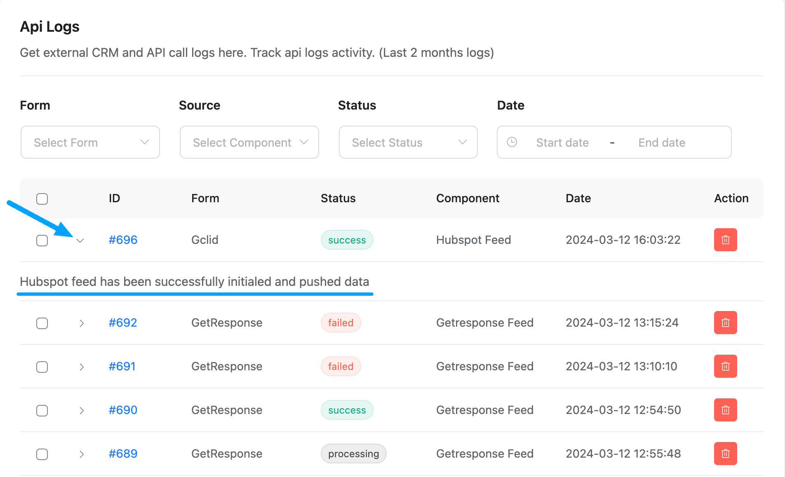Remove log #691 using trash button
Screen dimensions: 785x477
(x=725, y=366)
